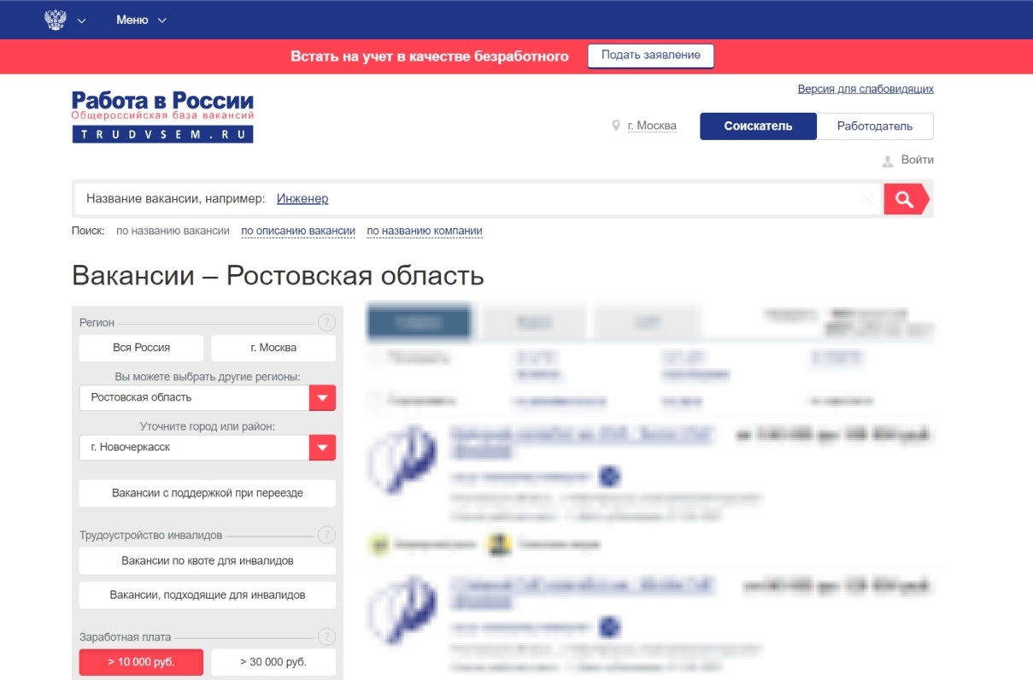Open Версия для слабовидящих link

coord(866,89)
